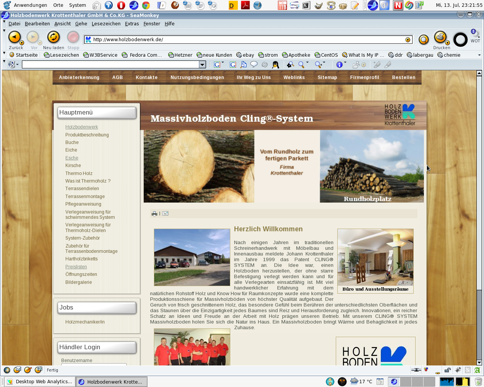Open the trash icon in the bottom panel
The height and width of the screenshot is (387, 484).
tap(478, 382)
